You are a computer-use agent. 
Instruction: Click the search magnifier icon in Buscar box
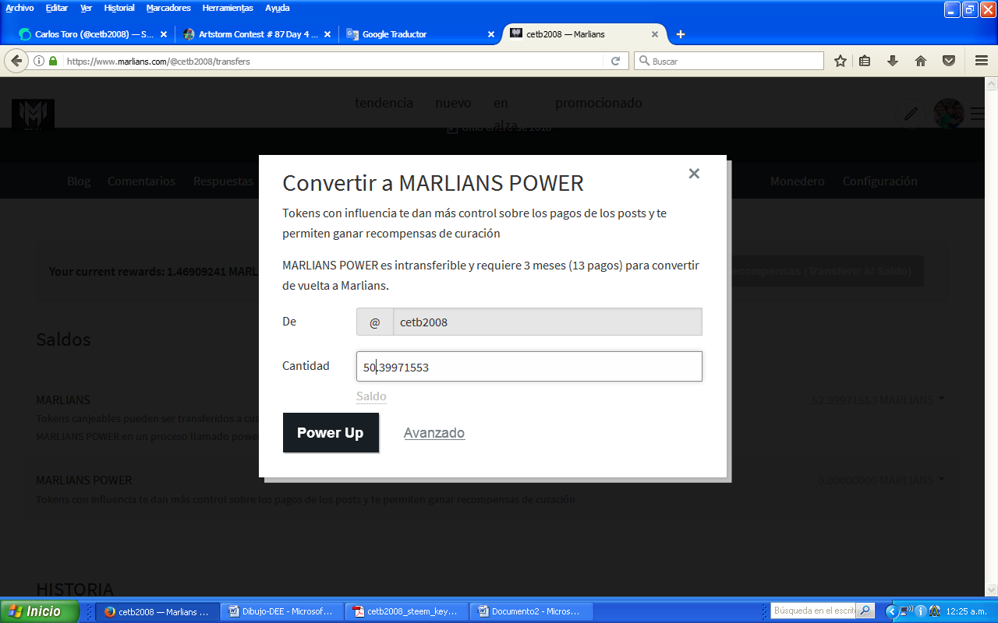(644, 61)
